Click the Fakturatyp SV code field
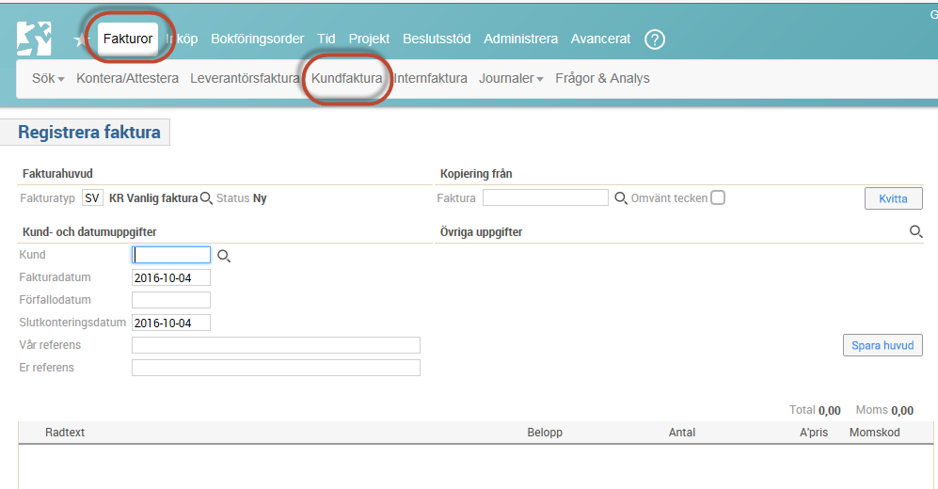Image resolution: width=938 pixels, height=489 pixels. (92, 198)
